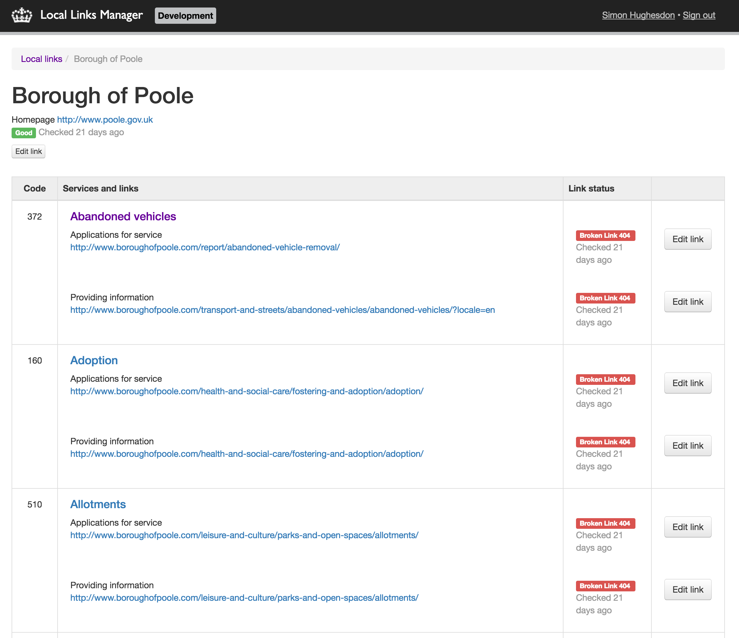Click the green Good status badge
The height and width of the screenshot is (638, 739).
23,133
